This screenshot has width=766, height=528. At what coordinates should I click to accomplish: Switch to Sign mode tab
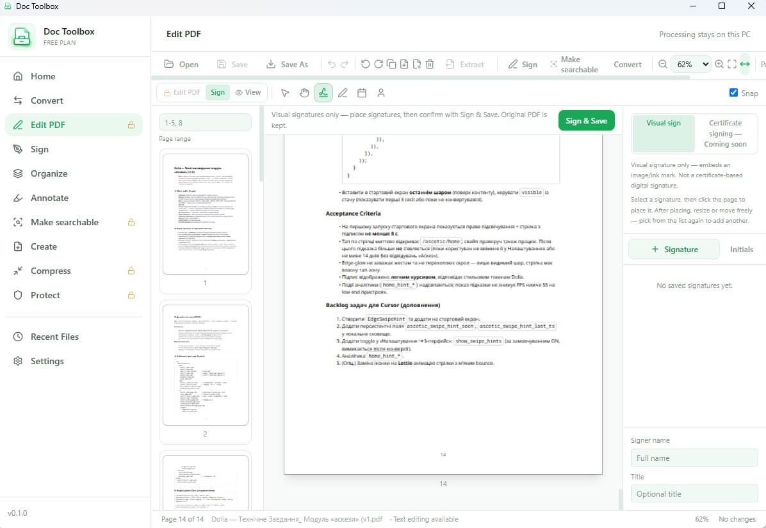[x=217, y=92]
